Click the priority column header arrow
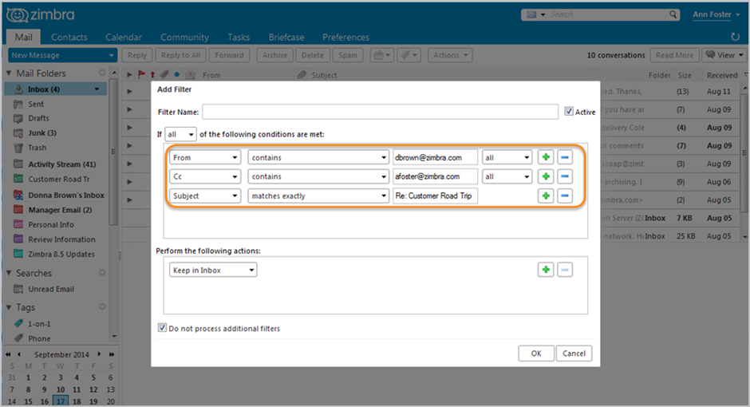Screen dimensions: 750x407 pyautogui.click(x=152, y=74)
